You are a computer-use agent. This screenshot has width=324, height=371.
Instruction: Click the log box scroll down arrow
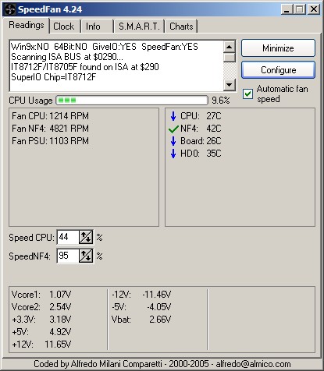(x=230, y=84)
